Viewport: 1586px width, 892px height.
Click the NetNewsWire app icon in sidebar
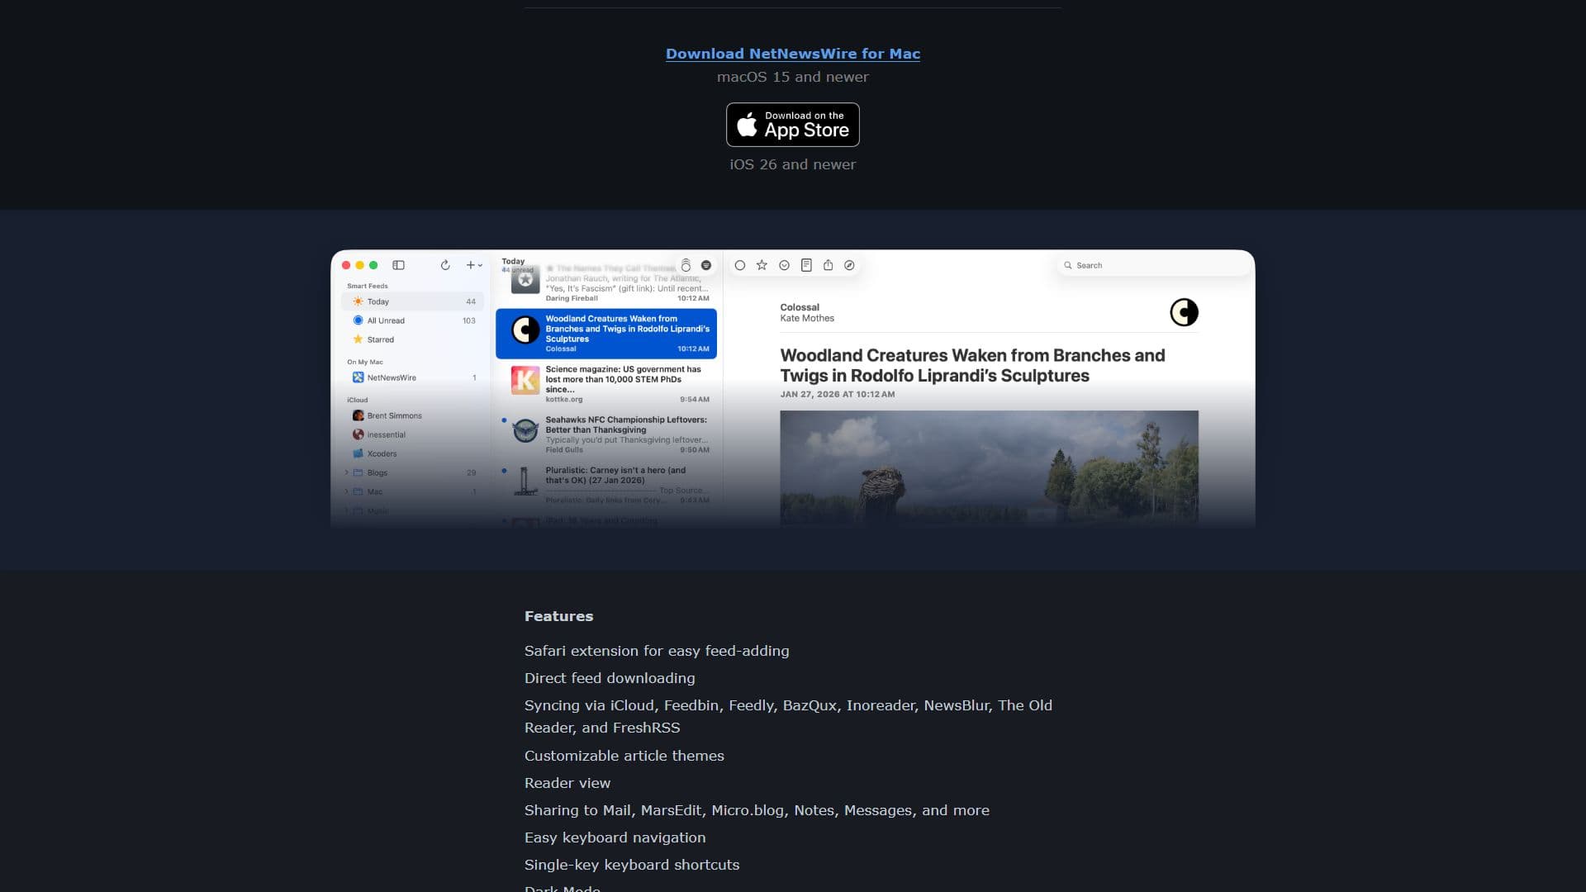point(358,377)
